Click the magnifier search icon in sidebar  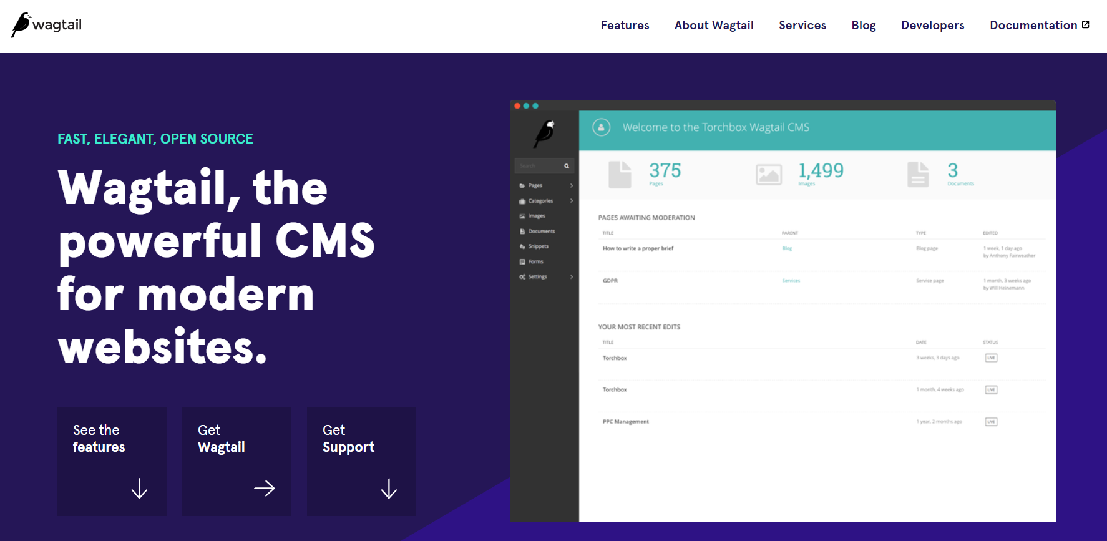(567, 166)
